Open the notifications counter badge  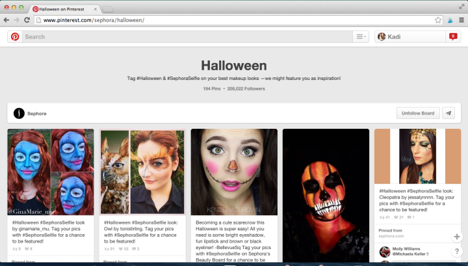[x=452, y=37]
